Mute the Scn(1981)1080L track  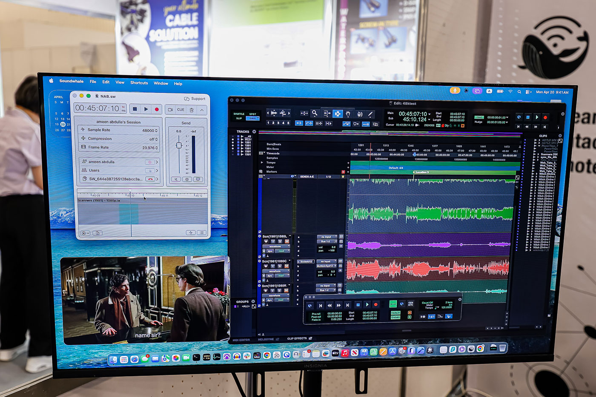click(287, 241)
